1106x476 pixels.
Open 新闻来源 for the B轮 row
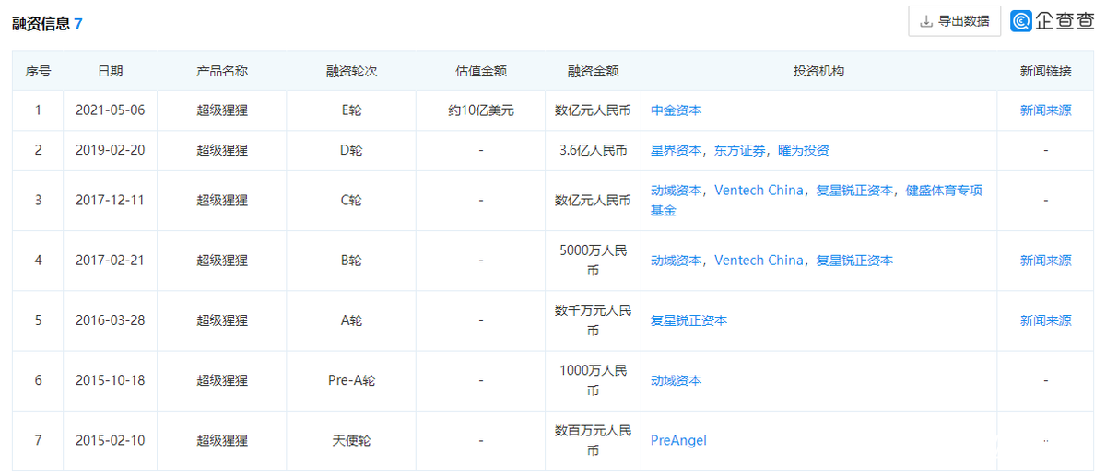1045,261
